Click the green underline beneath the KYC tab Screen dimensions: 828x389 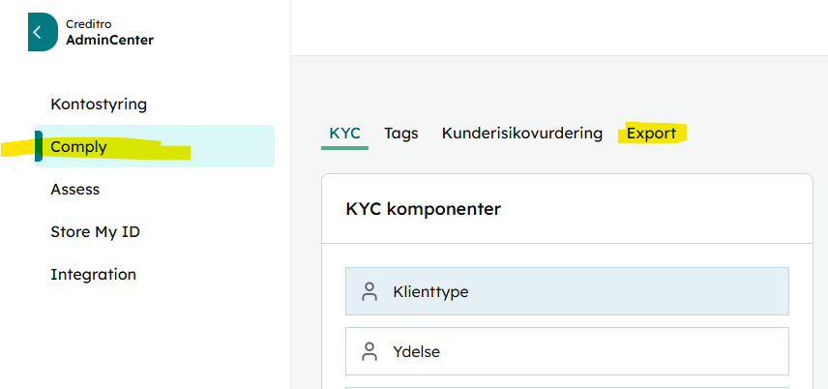pos(344,148)
